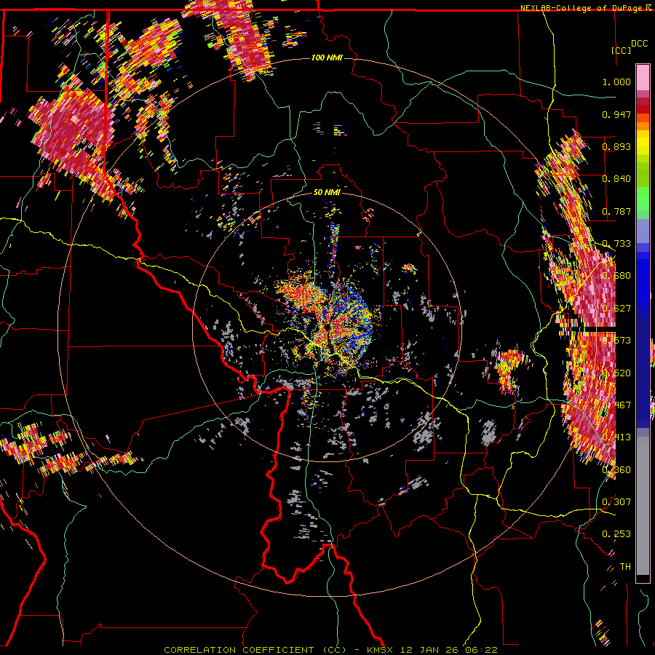Click the bright green color scale segment

pos(643,199)
